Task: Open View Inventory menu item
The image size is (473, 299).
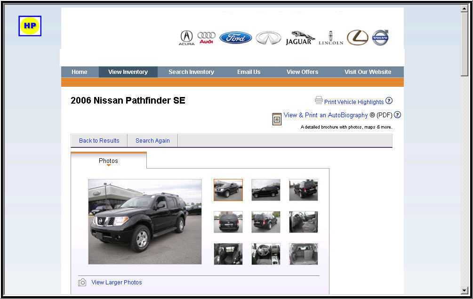Action: 128,72
